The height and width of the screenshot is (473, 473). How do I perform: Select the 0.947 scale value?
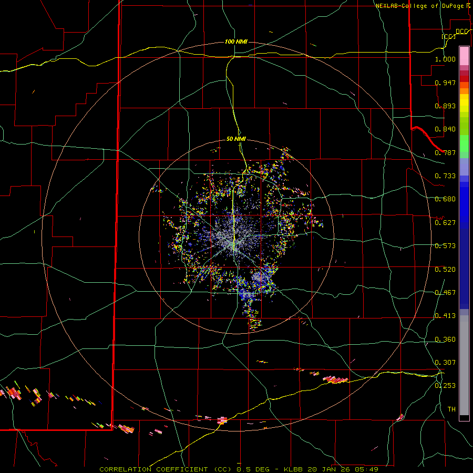pos(445,83)
